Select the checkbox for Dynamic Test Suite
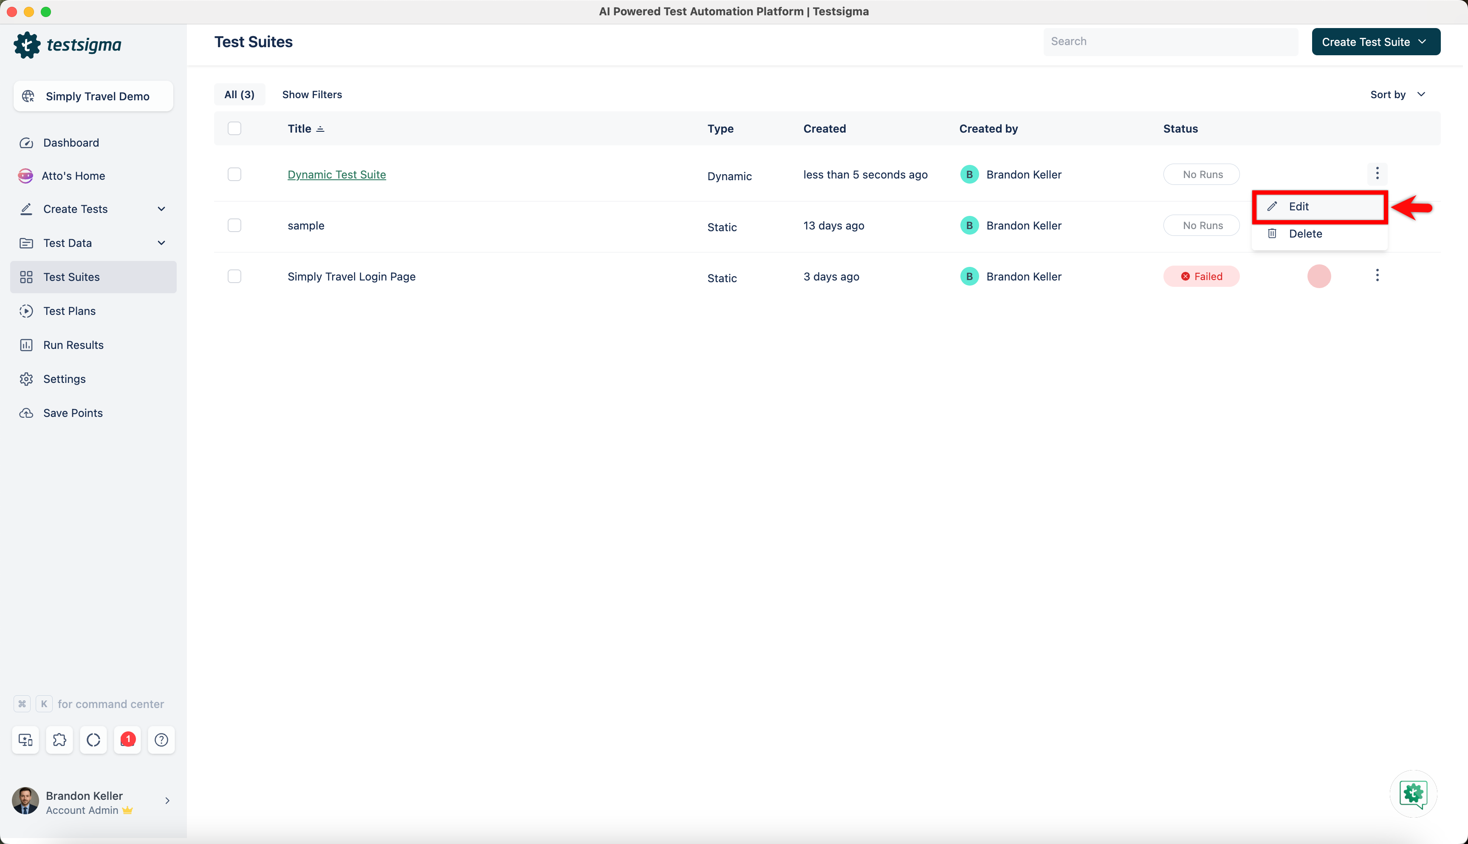Viewport: 1468px width, 844px height. click(x=234, y=174)
